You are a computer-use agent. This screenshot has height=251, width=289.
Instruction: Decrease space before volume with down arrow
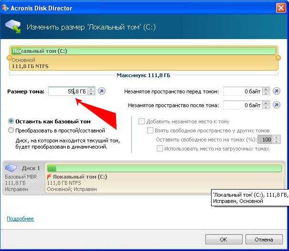point(266,93)
